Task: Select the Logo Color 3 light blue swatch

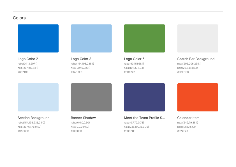Action: pos(91,38)
